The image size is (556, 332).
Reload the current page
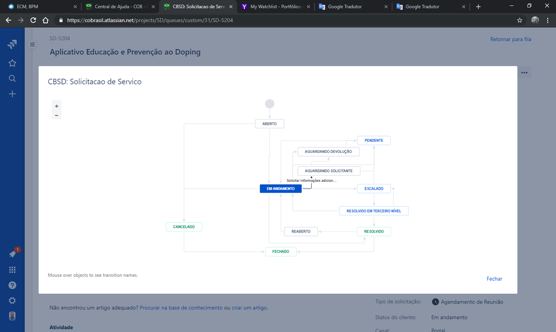coord(33,20)
